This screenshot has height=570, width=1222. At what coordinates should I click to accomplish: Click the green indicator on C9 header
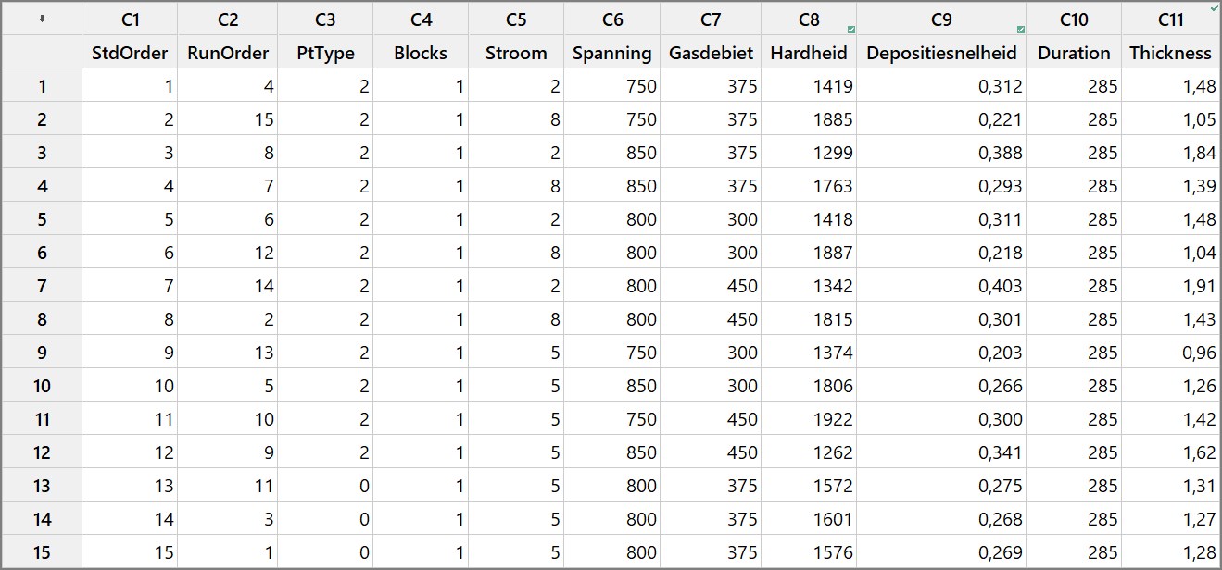(1020, 30)
